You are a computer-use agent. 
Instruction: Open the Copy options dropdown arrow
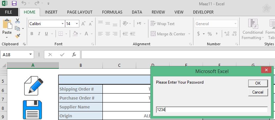pos(23,28)
